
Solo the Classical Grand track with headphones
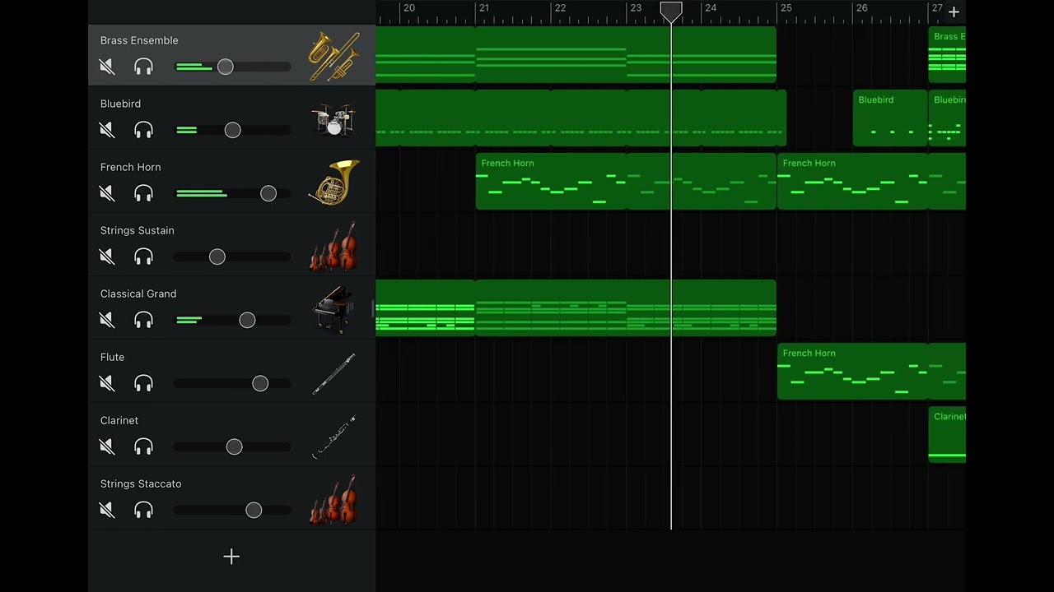click(x=144, y=320)
